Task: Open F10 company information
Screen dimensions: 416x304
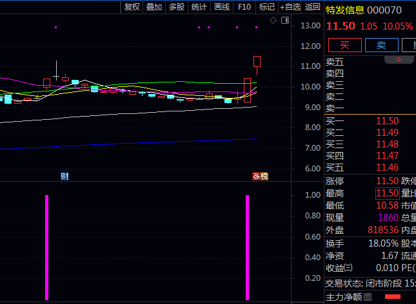Action: pyautogui.click(x=244, y=7)
